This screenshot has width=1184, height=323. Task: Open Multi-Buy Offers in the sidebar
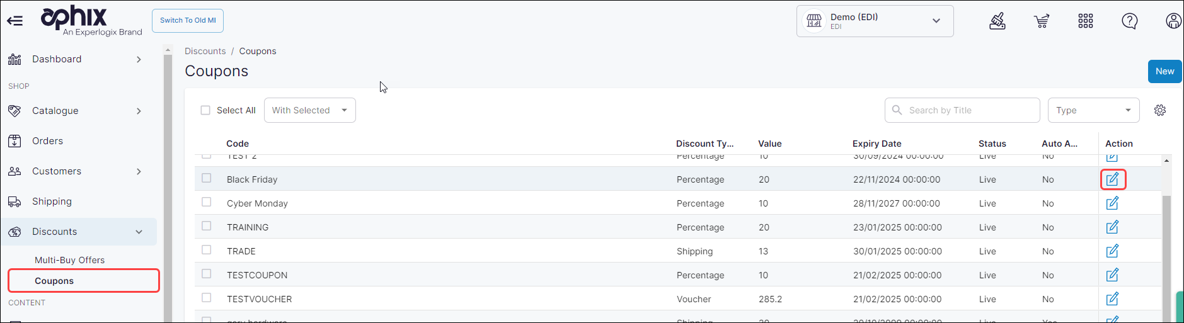click(69, 260)
